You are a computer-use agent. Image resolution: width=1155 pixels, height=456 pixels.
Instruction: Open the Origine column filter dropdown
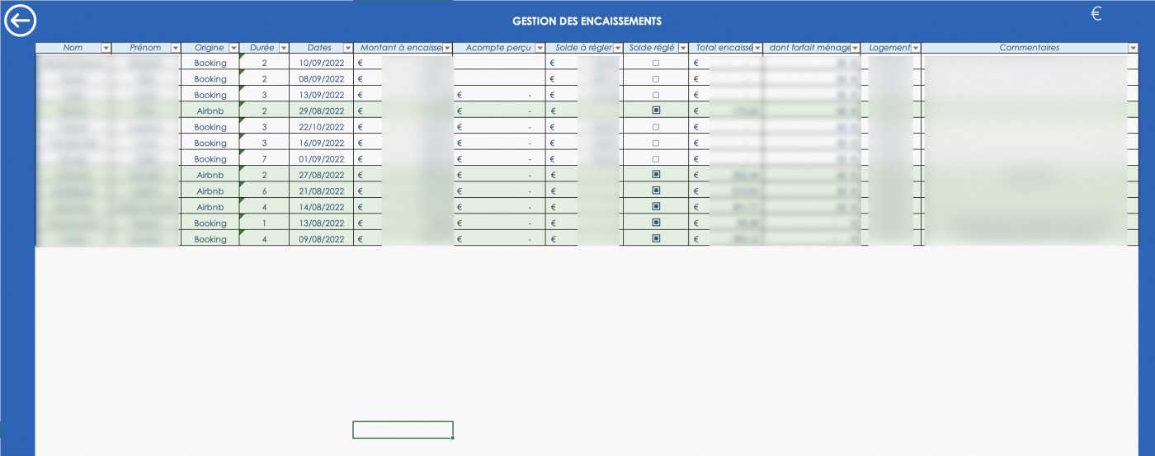[x=233, y=48]
